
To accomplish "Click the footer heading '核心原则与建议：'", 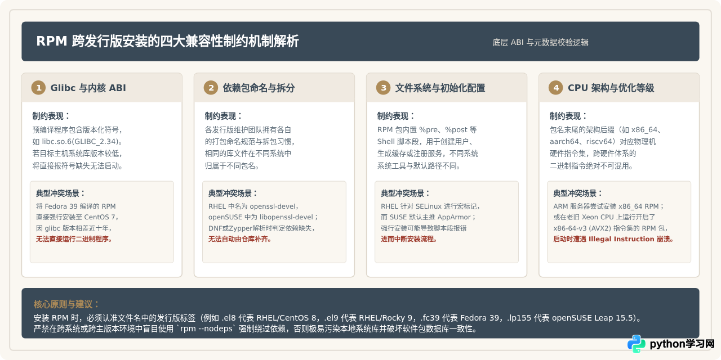I will (x=67, y=304).
